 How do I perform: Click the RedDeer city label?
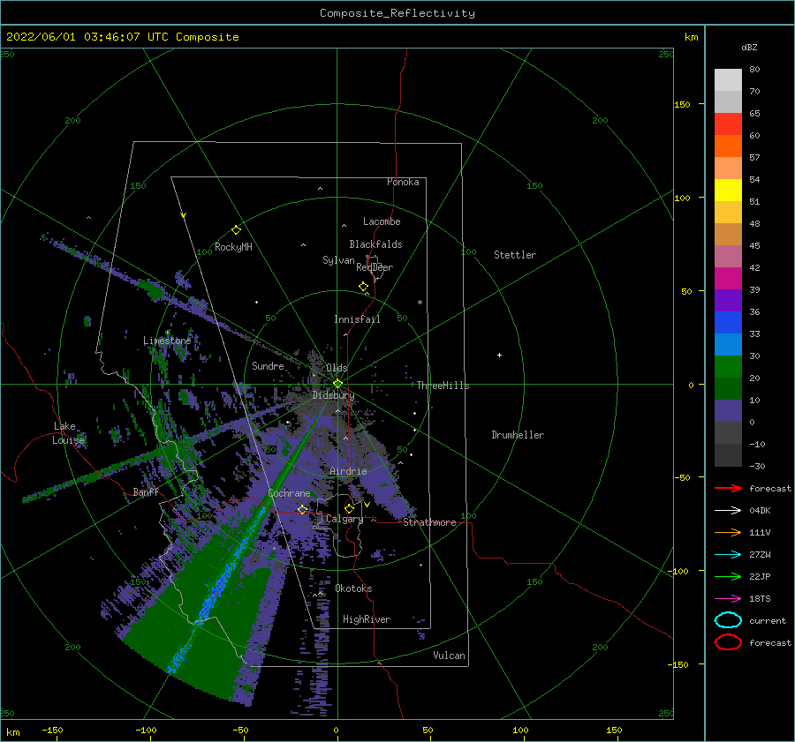[x=375, y=267]
